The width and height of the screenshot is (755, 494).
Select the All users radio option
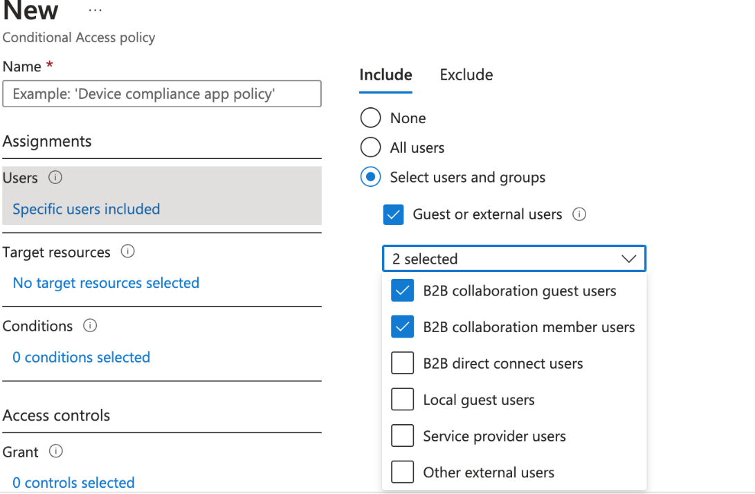pyautogui.click(x=370, y=147)
